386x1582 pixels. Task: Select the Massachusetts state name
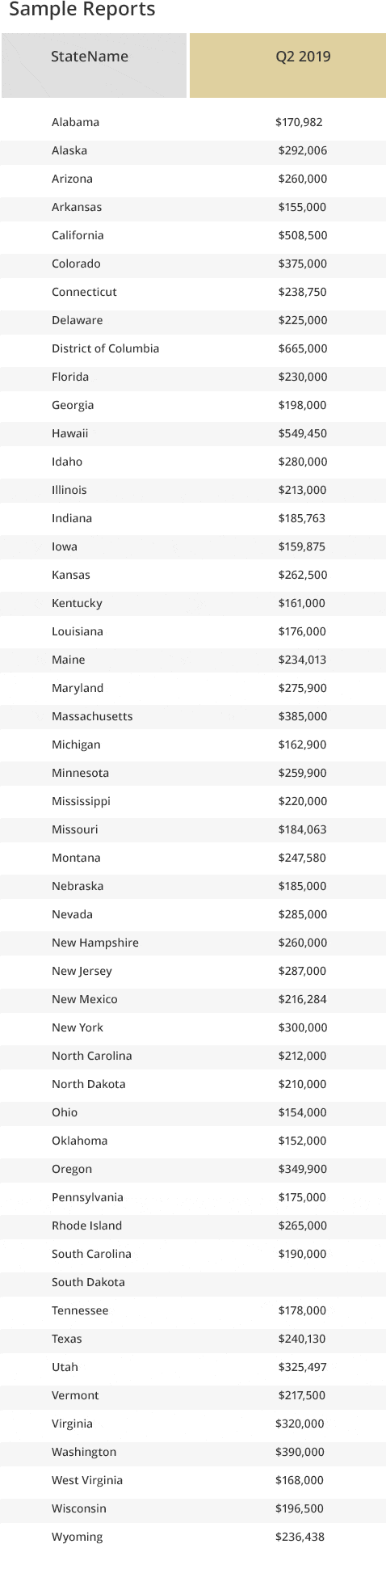tap(92, 716)
